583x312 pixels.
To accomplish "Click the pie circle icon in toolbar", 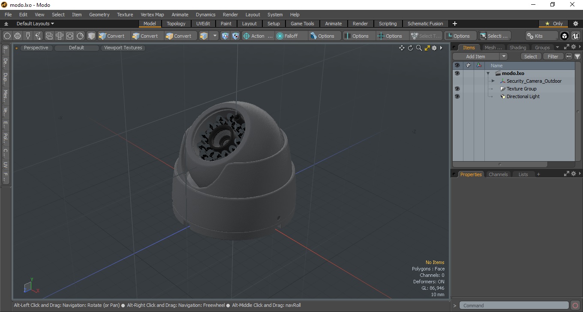I will click(x=80, y=36).
